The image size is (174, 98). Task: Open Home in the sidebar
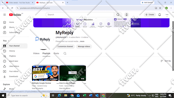[x=15, y=22]
